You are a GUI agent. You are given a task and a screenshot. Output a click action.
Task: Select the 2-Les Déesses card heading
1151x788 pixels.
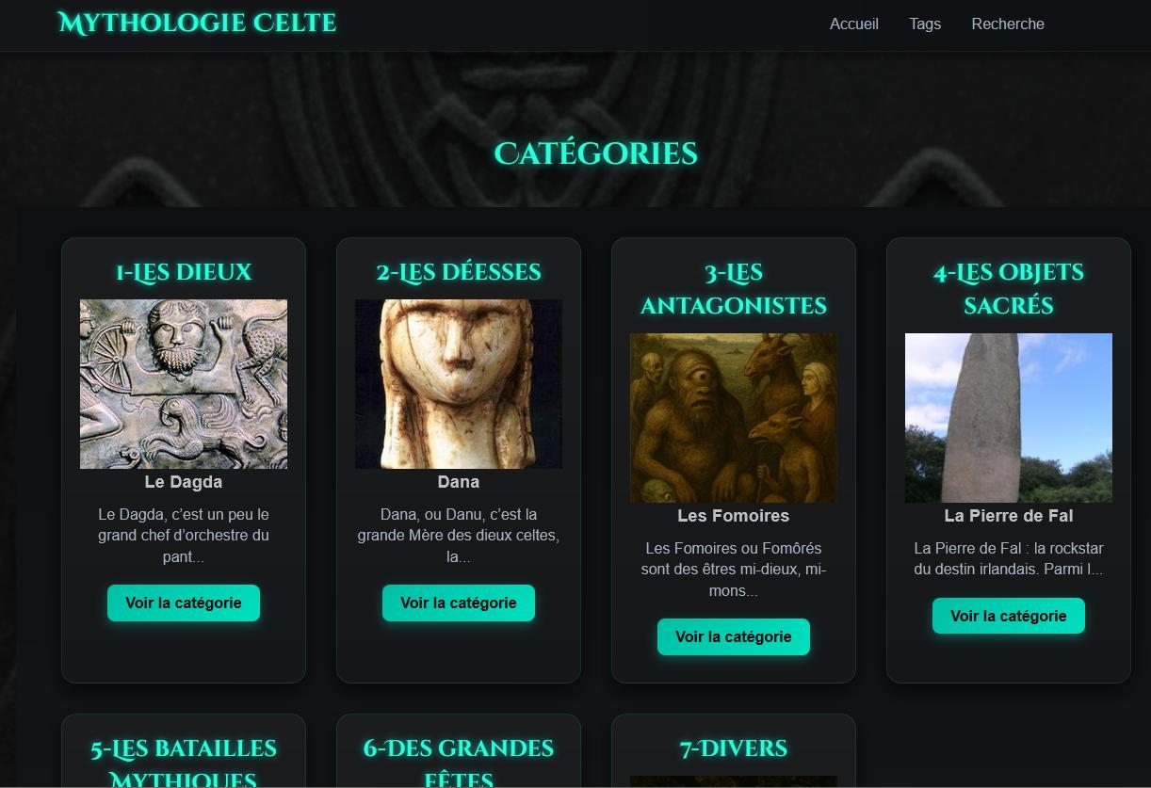click(459, 273)
